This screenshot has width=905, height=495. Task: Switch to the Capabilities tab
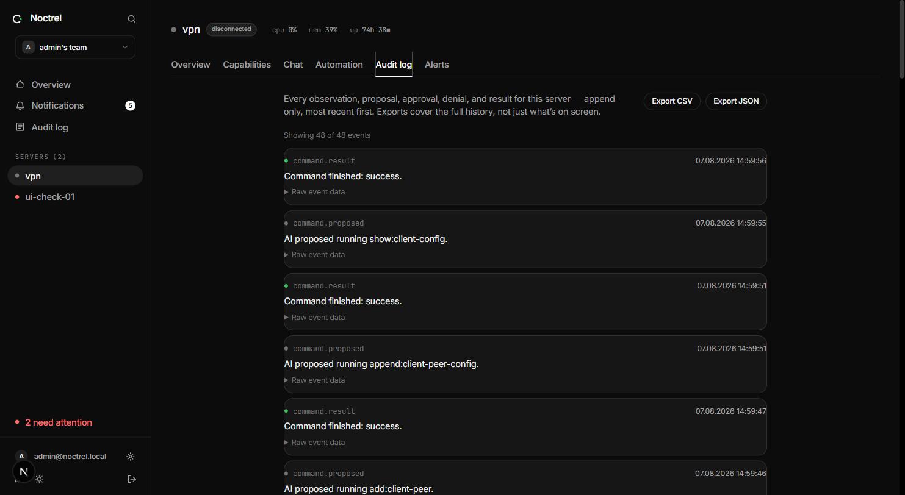[x=247, y=65]
